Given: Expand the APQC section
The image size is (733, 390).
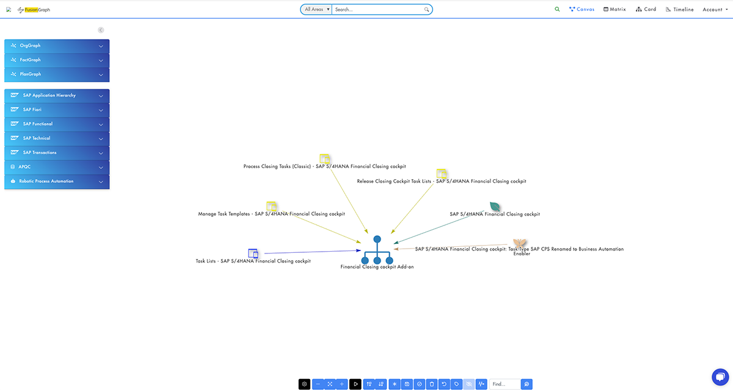Looking at the screenshot, I should (x=57, y=167).
